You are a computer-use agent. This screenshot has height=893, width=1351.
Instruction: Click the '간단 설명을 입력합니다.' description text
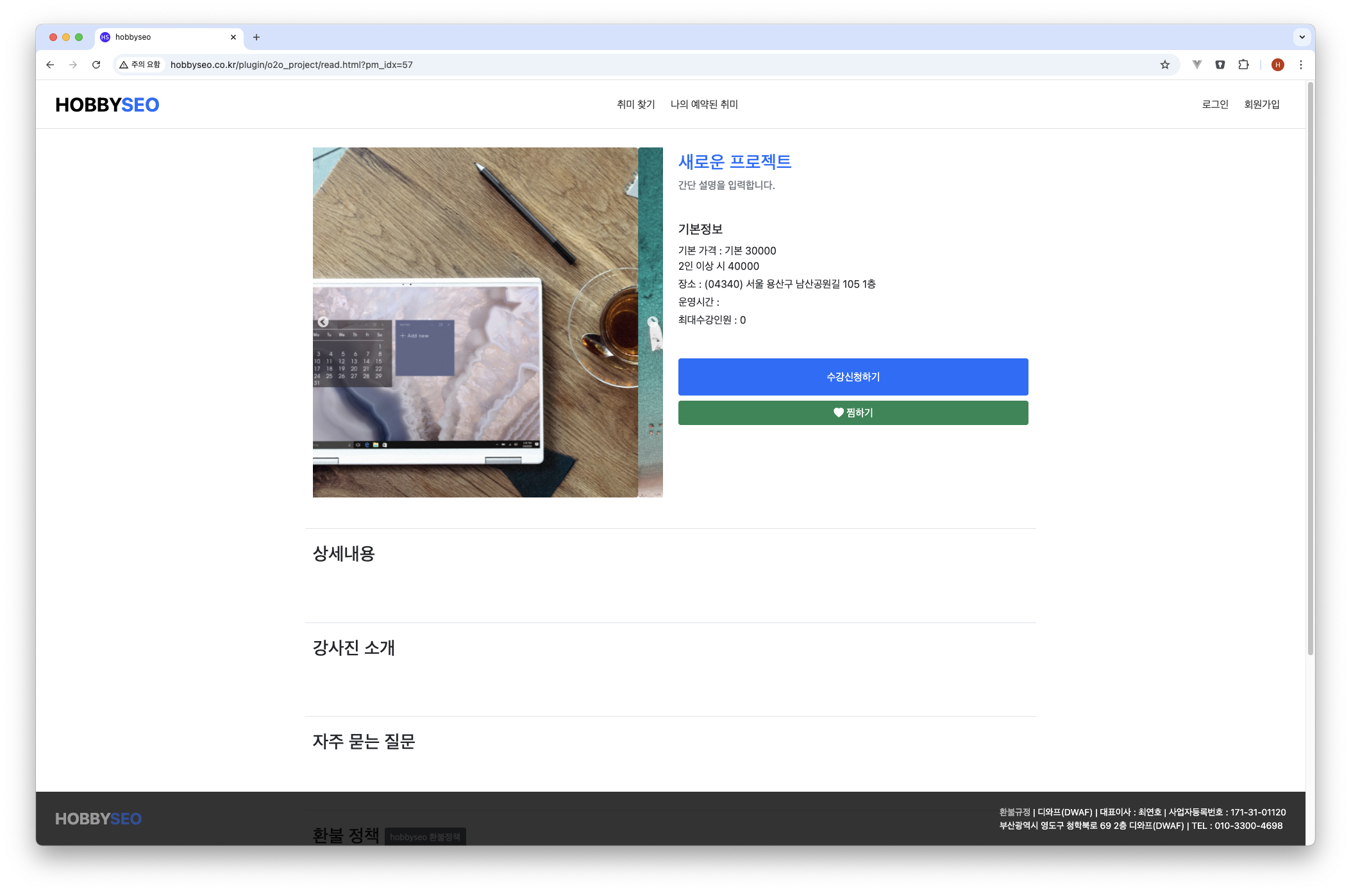(x=726, y=185)
